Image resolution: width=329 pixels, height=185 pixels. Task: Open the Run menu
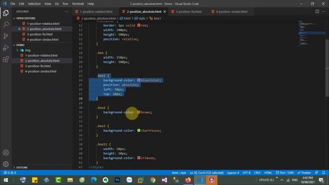point(65,4)
